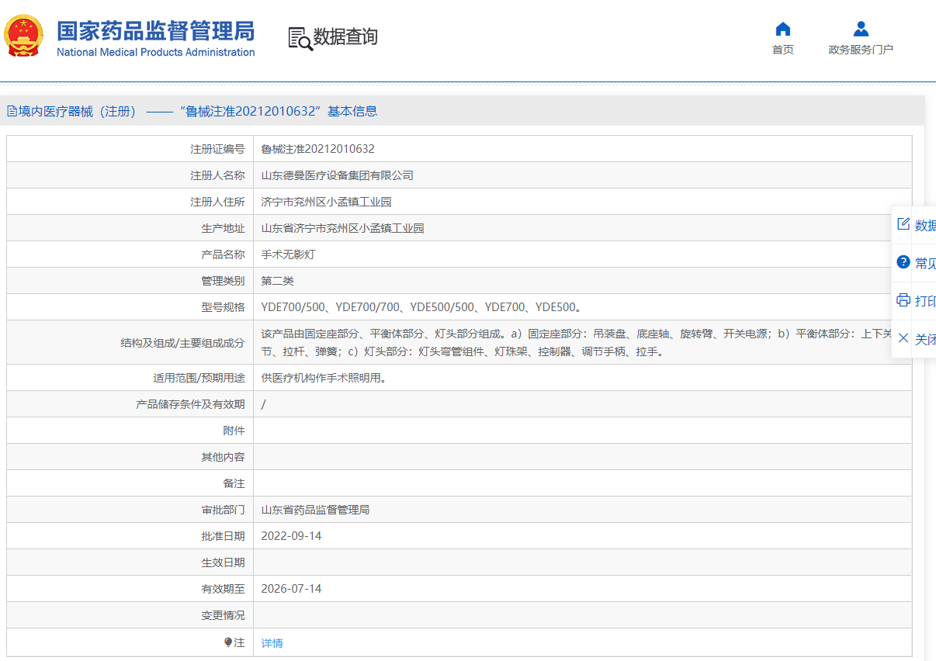Click the 备注 row label

coord(234,483)
